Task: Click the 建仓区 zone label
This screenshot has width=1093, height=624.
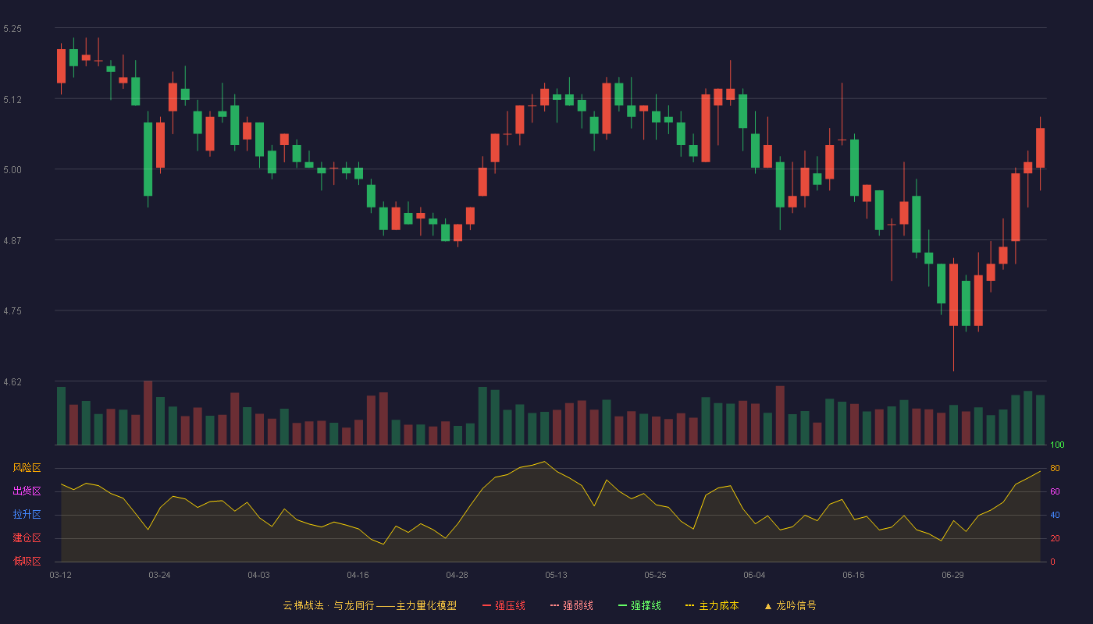Action: pos(27,538)
